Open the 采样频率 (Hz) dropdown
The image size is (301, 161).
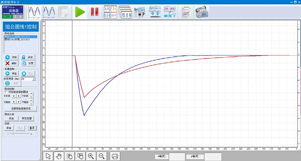pyautogui.click(x=34, y=79)
